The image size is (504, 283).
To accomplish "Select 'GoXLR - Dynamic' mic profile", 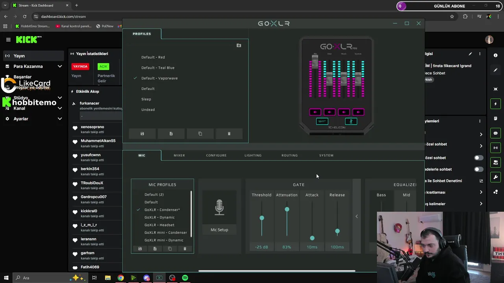I will coord(159,217).
